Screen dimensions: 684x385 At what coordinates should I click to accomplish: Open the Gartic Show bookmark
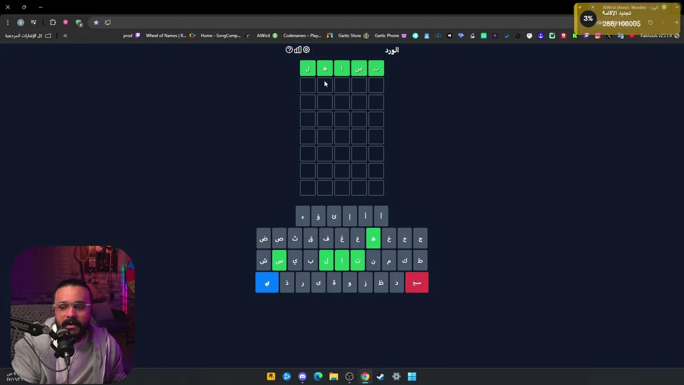click(353, 36)
